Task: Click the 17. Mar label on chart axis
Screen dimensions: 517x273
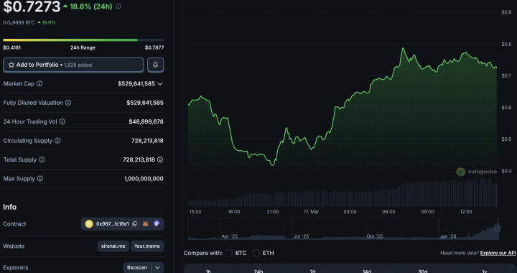Action: pyautogui.click(x=311, y=212)
